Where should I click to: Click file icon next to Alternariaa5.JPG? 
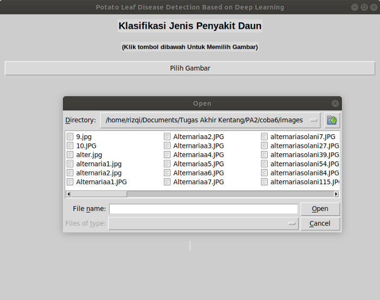167,164
